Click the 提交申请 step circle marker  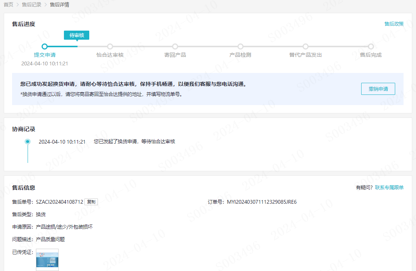(45, 46)
